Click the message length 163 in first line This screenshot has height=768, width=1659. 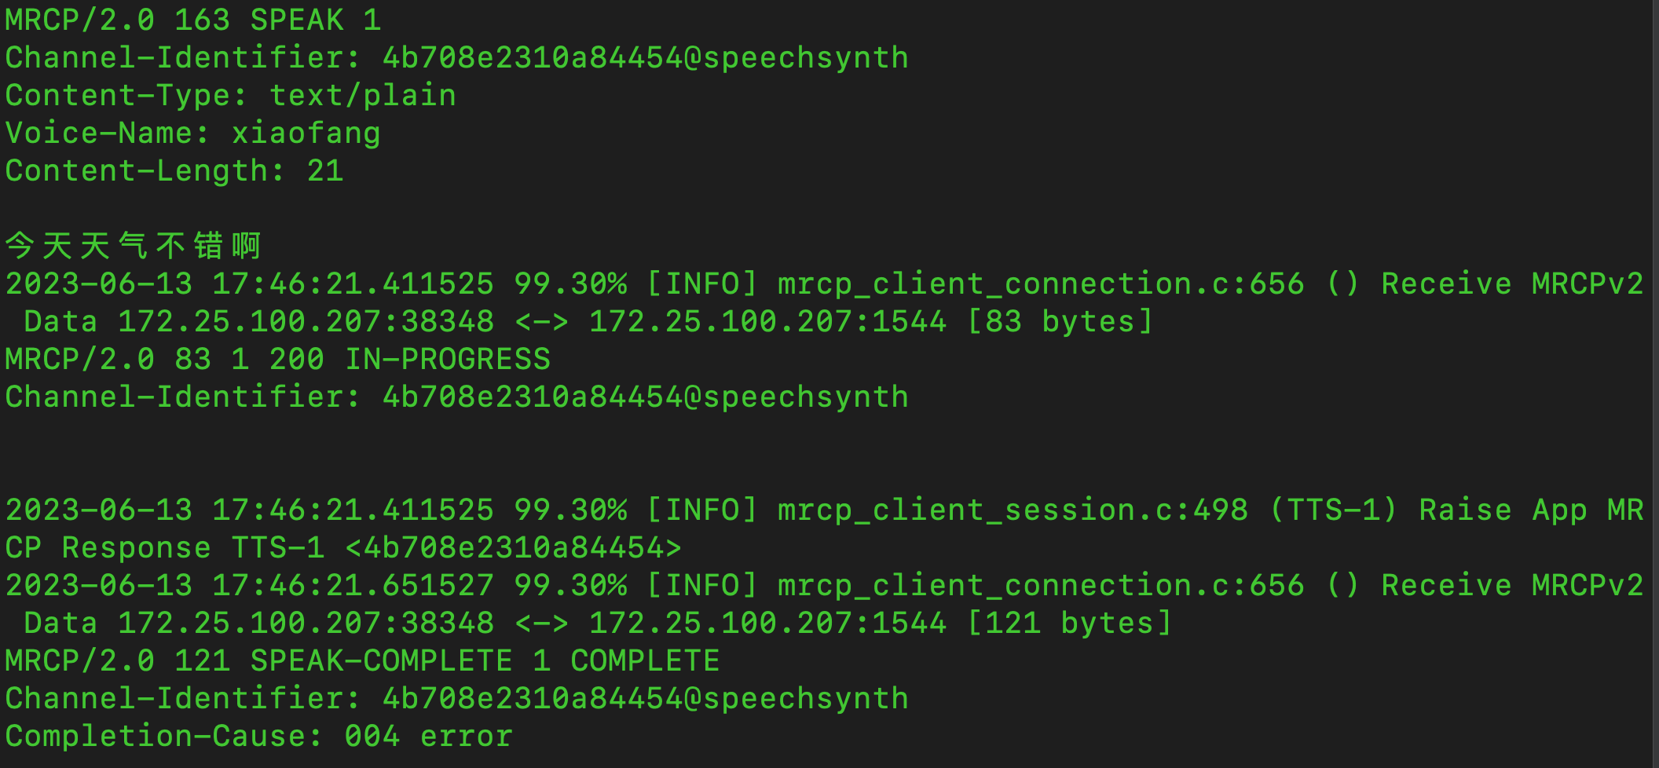click(x=203, y=20)
